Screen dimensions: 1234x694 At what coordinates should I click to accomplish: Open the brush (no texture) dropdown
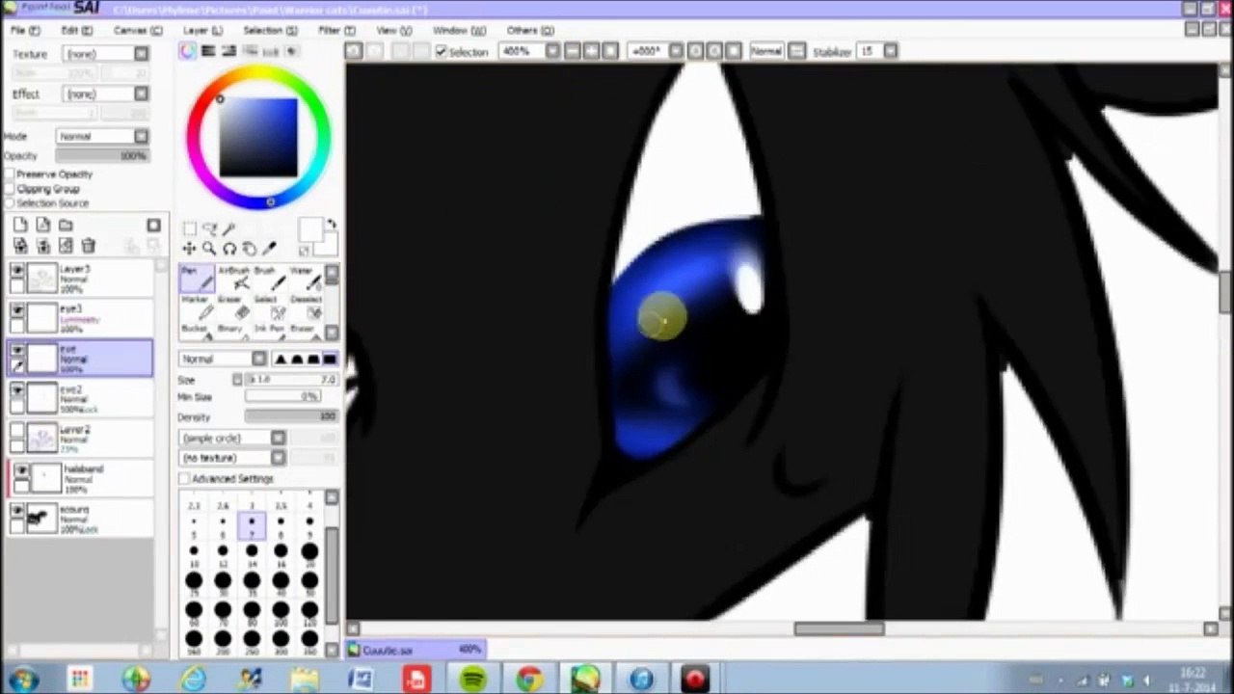(x=232, y=458)
